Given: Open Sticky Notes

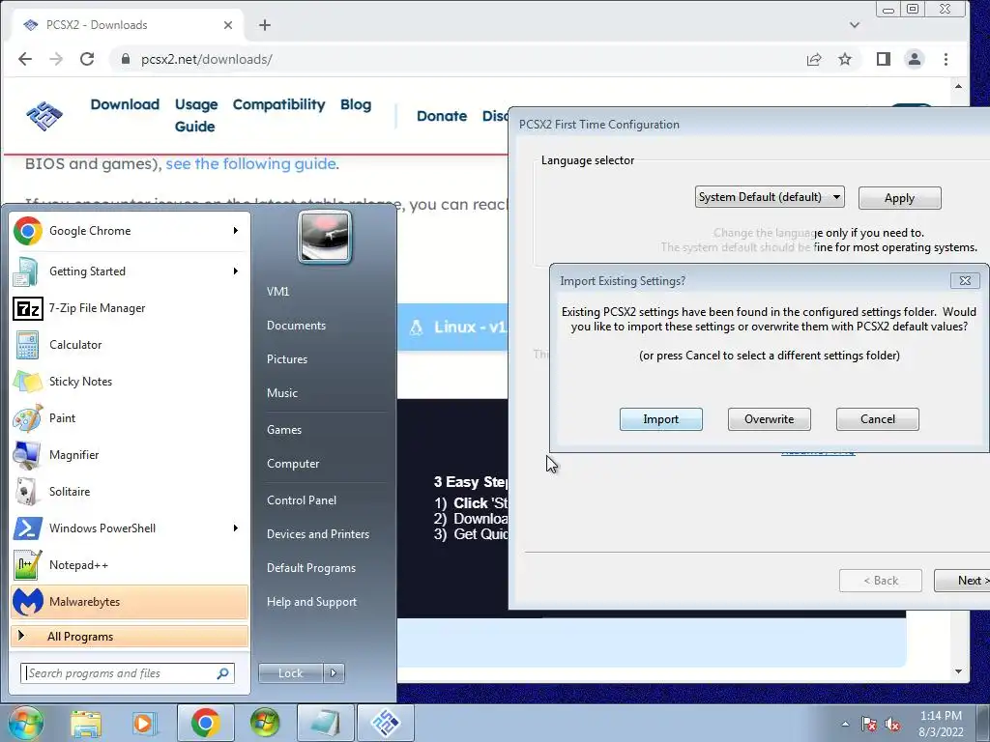Looking at the screenshot, I should 131,381.
